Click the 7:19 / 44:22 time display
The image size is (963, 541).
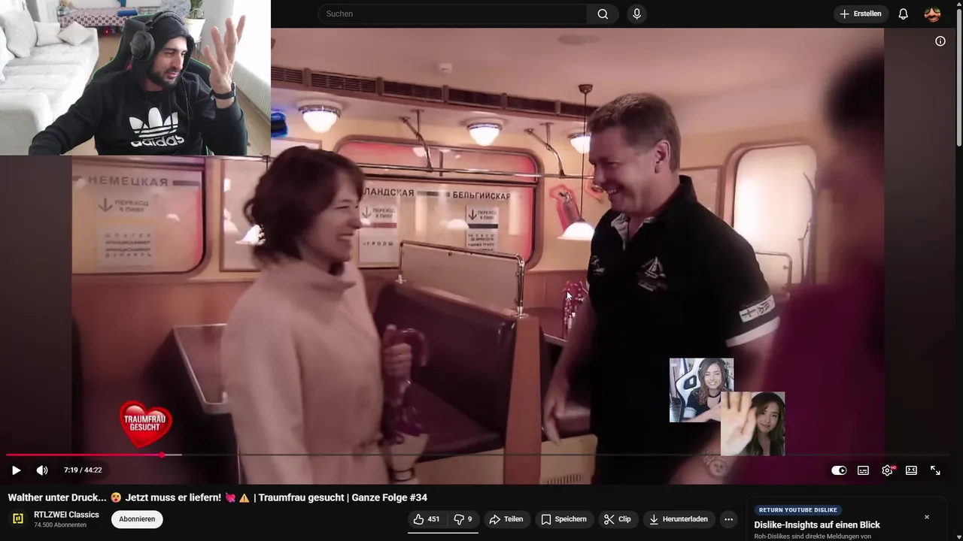coord(83,470)
